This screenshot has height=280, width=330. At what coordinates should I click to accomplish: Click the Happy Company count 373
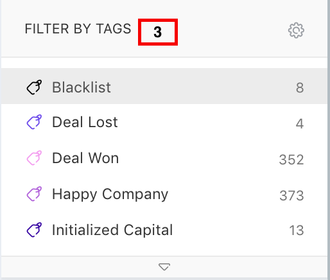(291, 195)
